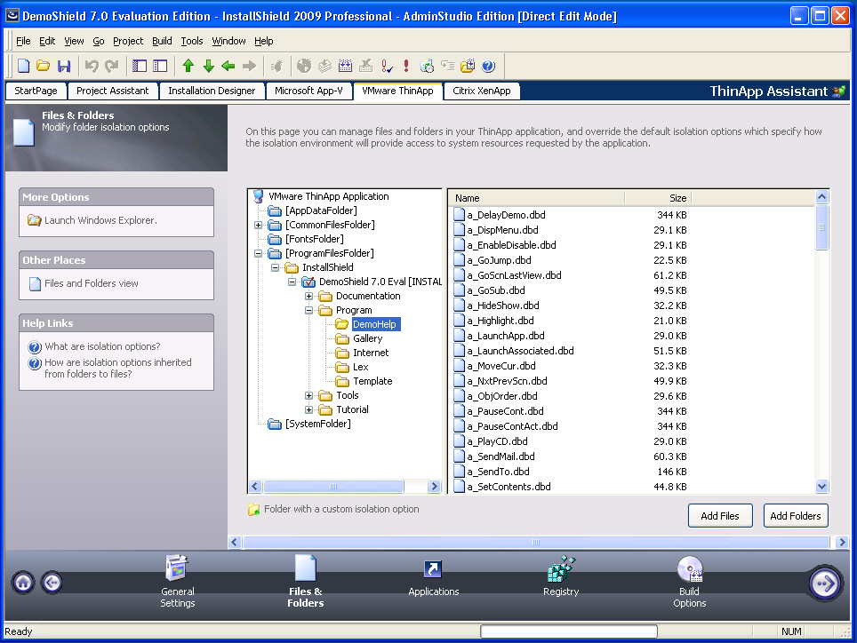Image resolution: width=857 pixels, height=643 pixels.
Task: Expand the Tutorial folder node
Action: (x=309, y=409)
